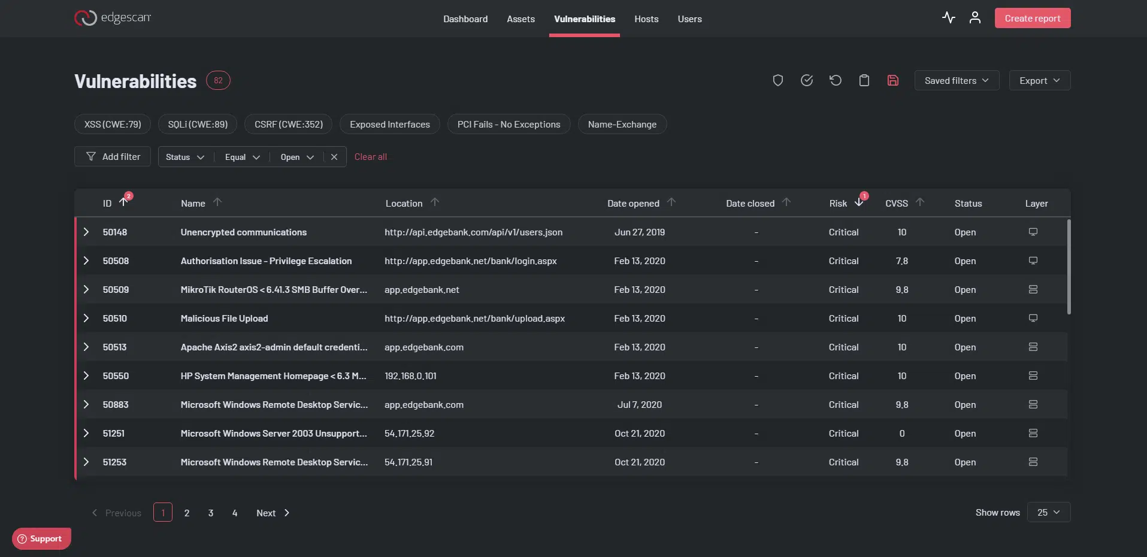Apply the CSRF (CWE:352) filter
The height and width of the screenshot is (557, 1147).
click(x=289, y=124)
